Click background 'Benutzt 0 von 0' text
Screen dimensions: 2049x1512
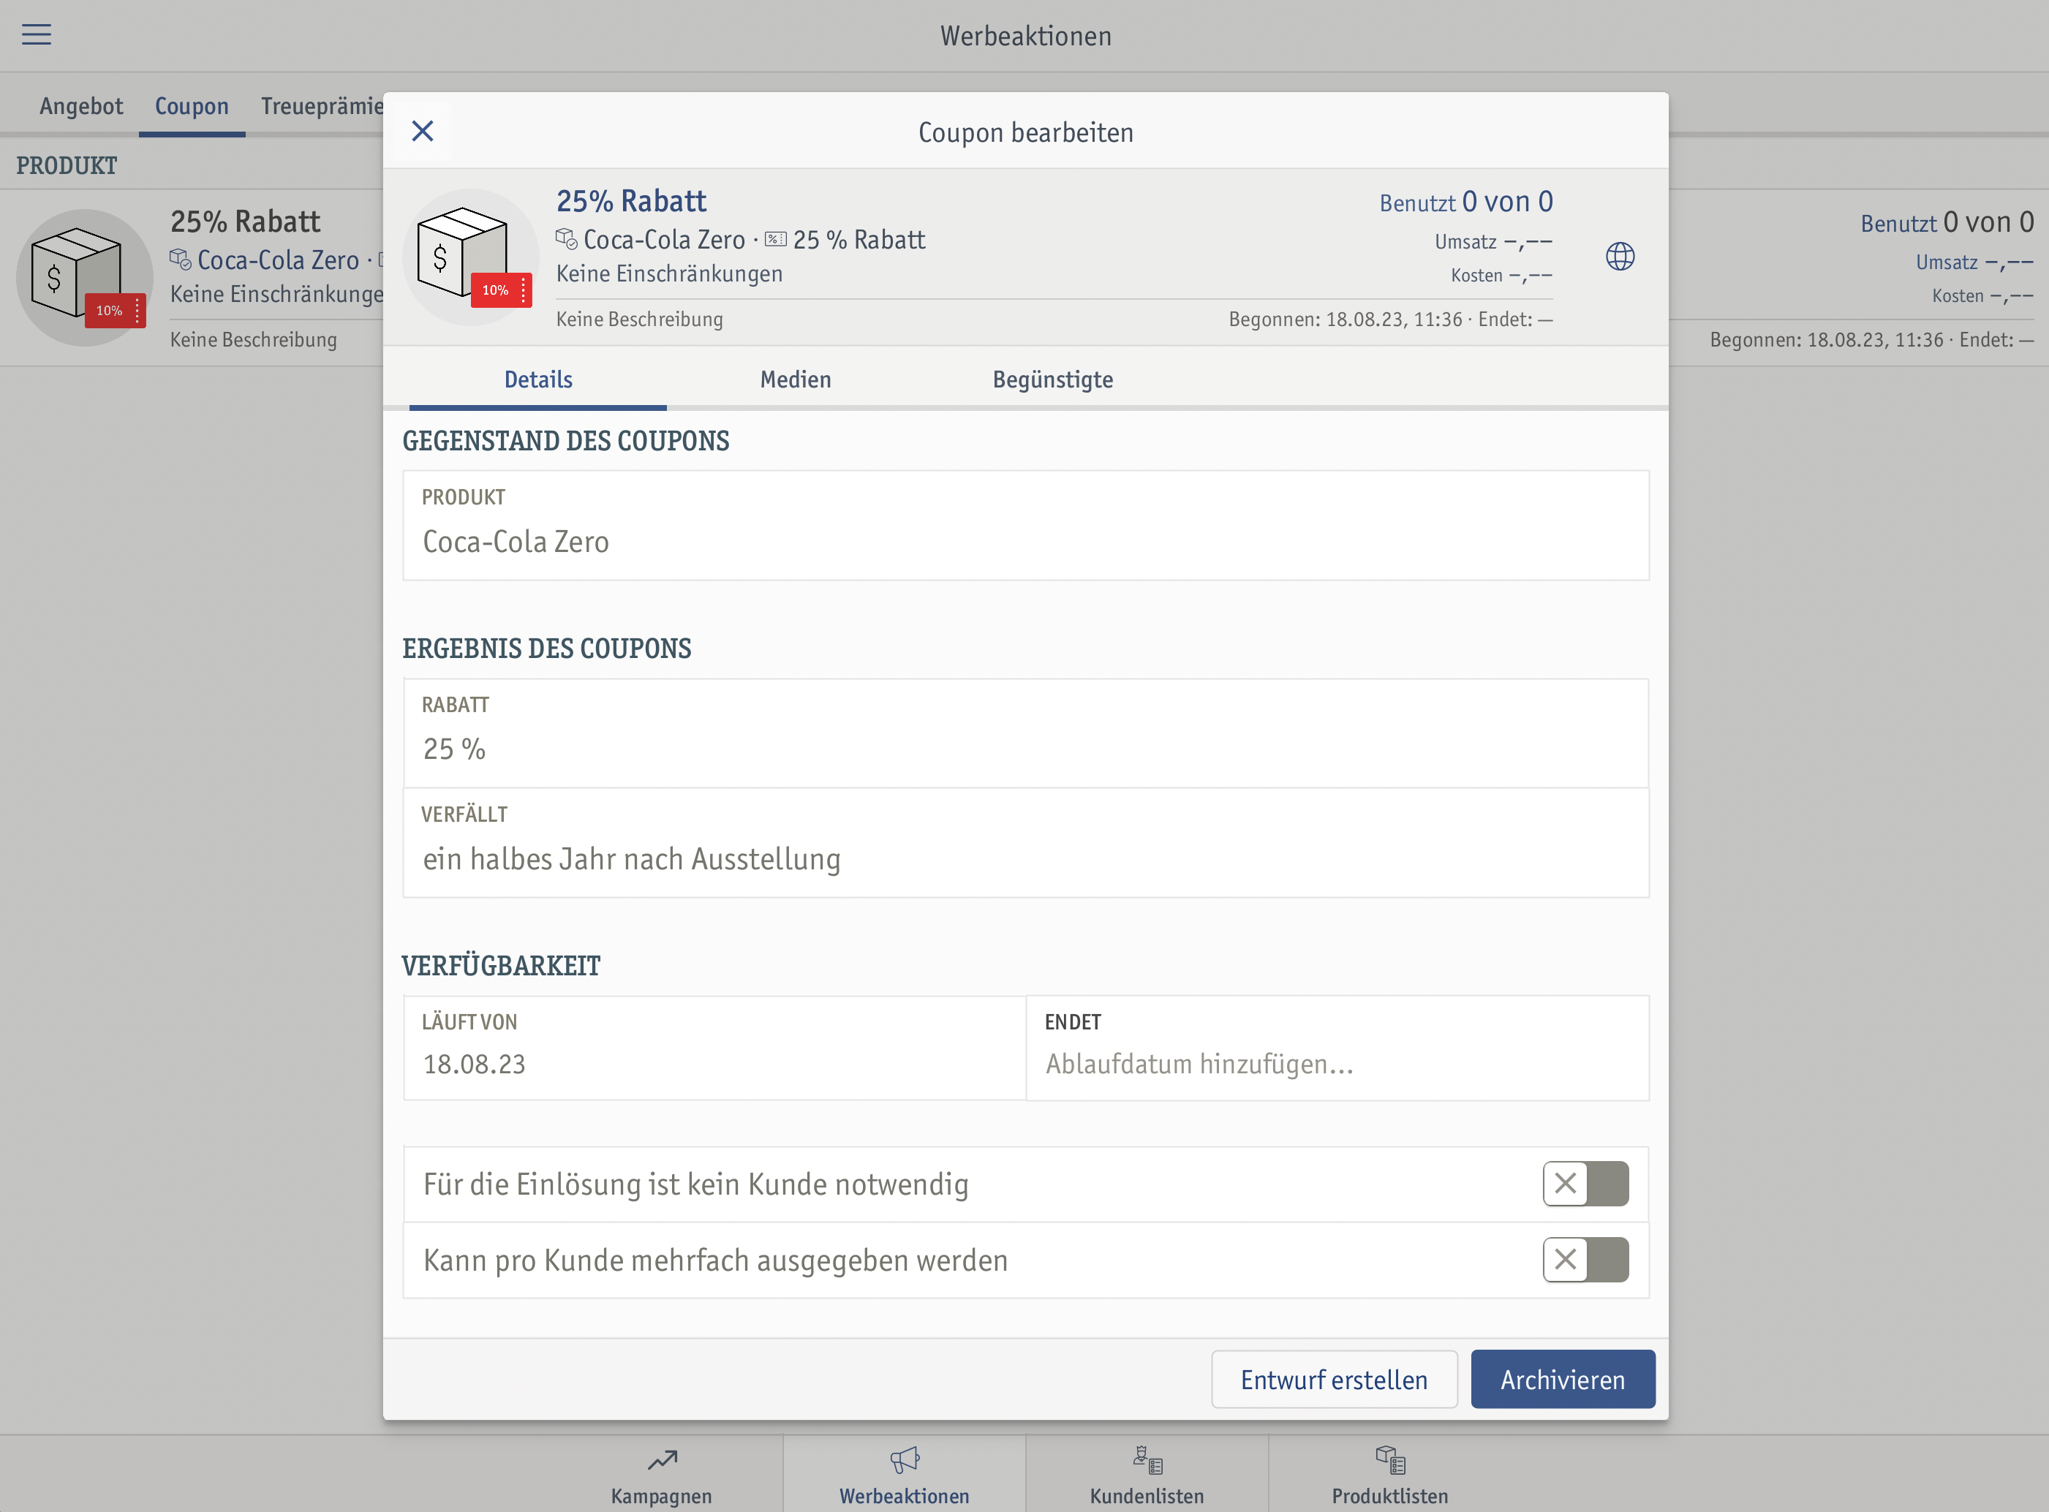click(1947, 222)
